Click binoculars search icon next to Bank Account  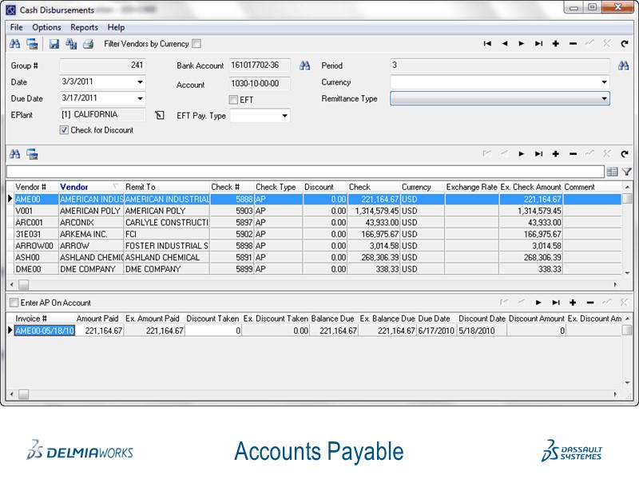tap(304, 65)
